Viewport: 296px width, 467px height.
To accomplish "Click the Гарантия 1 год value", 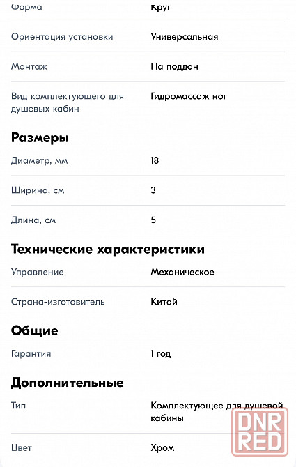I will point(161,354).
